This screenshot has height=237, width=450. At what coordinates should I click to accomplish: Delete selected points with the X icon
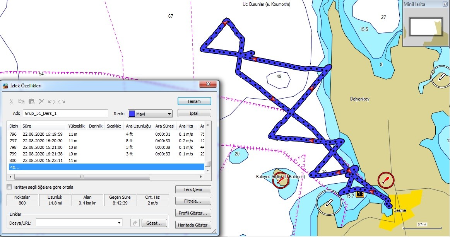[x=42, y=101]
